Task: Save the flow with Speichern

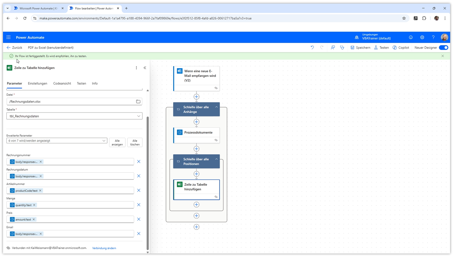Action: pyautogui.click(x=360, y=47)
